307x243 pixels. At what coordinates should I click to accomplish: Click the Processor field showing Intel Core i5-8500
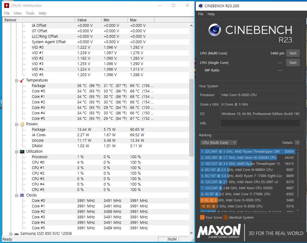pyautogui.click(x=260, y=95)
